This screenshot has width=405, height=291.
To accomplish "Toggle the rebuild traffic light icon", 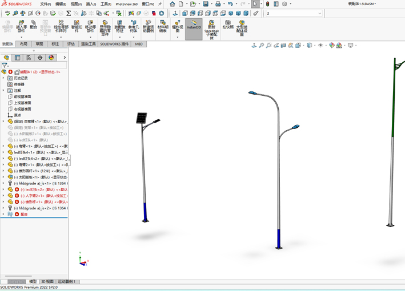I will 267,4.
